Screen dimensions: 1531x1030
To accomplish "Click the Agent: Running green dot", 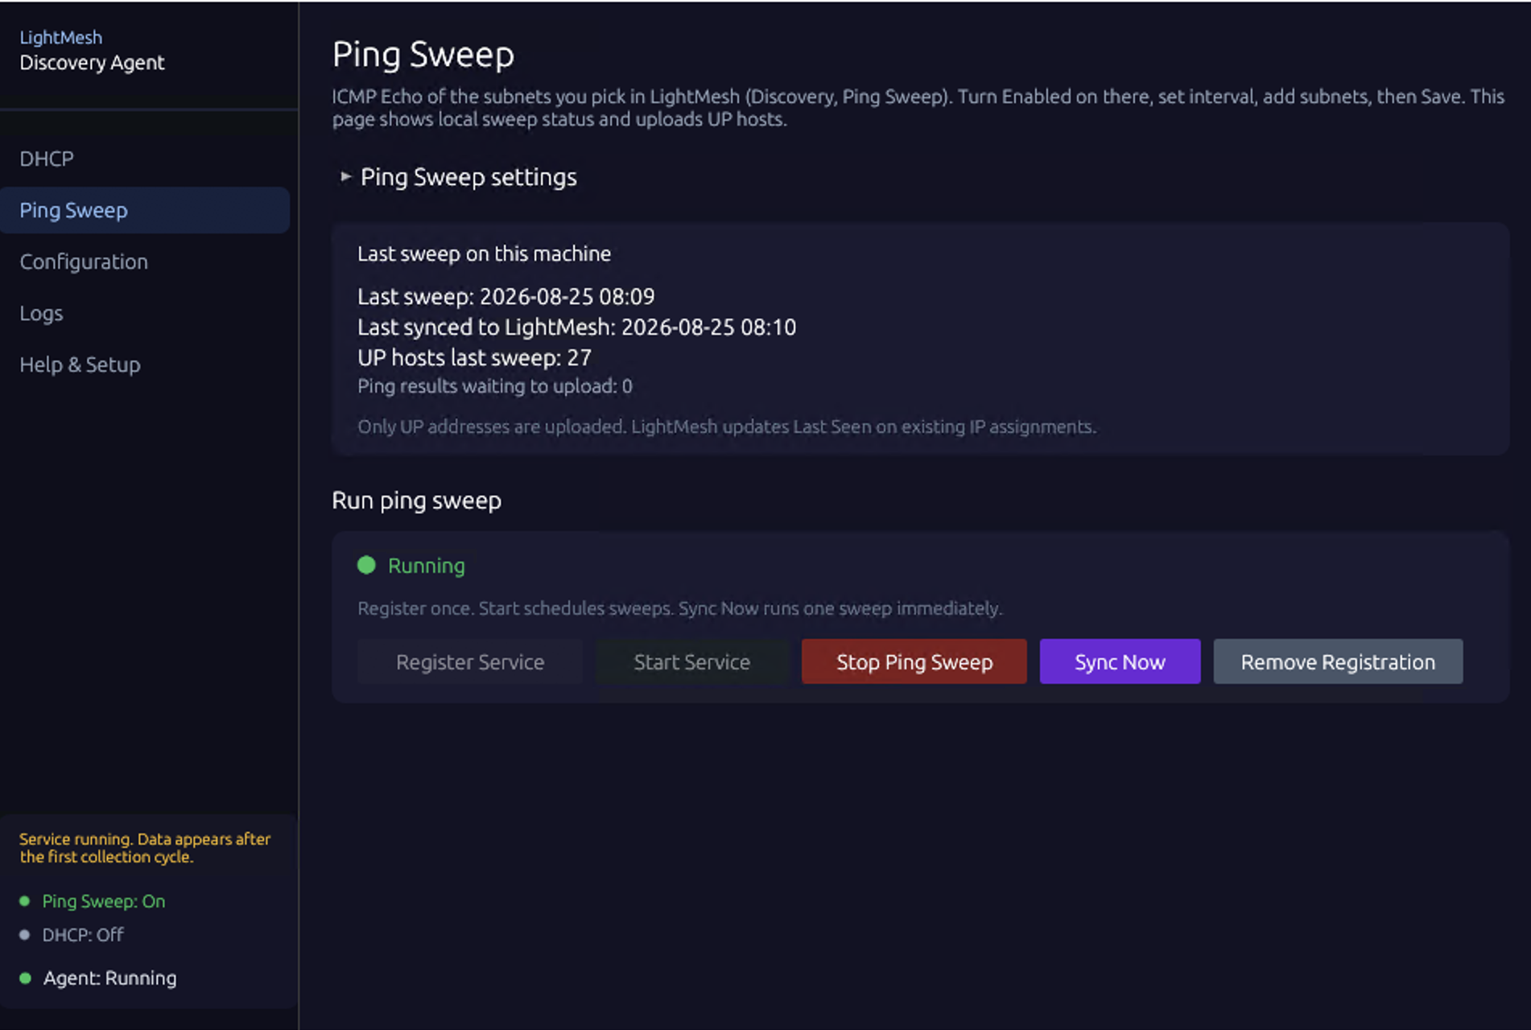I will coord(25,978).
